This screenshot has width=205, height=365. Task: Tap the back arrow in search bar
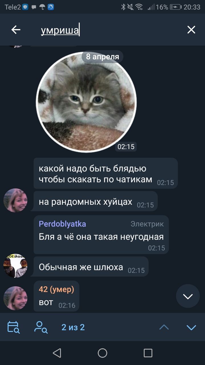16,30
